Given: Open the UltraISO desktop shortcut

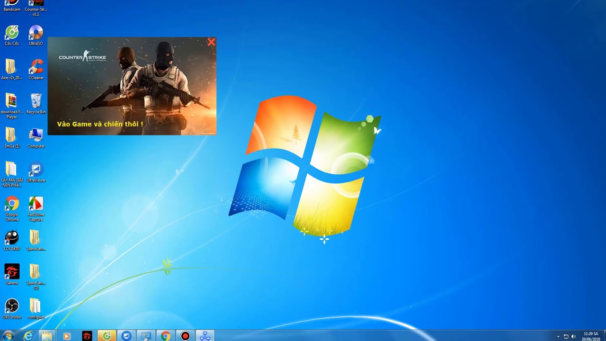Looking at the screenshot, I should [x=36, y=34].
